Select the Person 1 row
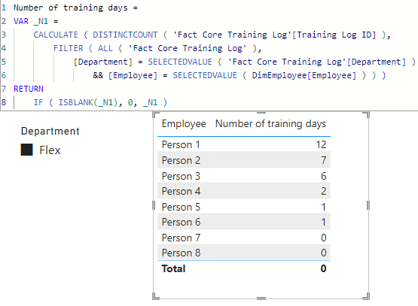 click(244, 144)
